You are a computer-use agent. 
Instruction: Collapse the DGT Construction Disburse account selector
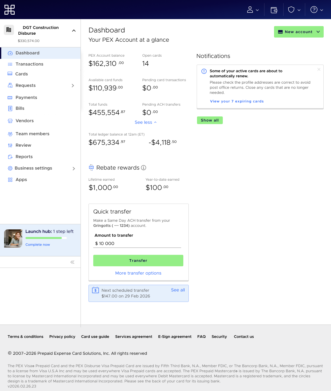[x=74, y=31]
